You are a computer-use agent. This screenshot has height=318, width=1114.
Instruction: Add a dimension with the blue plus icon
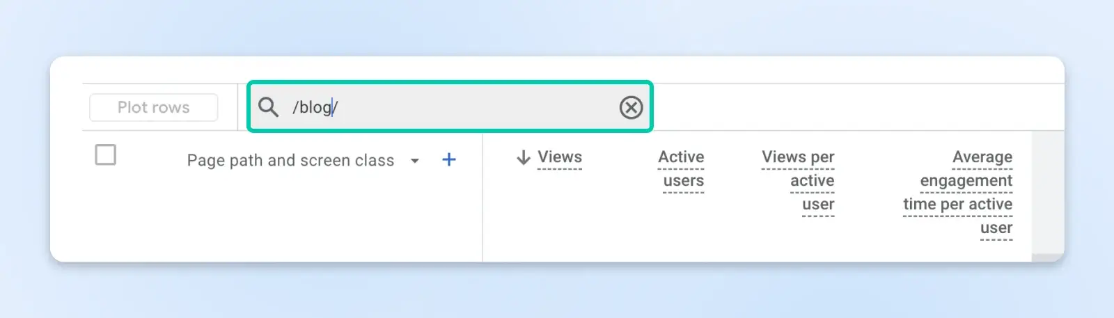click(x=449, y=160)
